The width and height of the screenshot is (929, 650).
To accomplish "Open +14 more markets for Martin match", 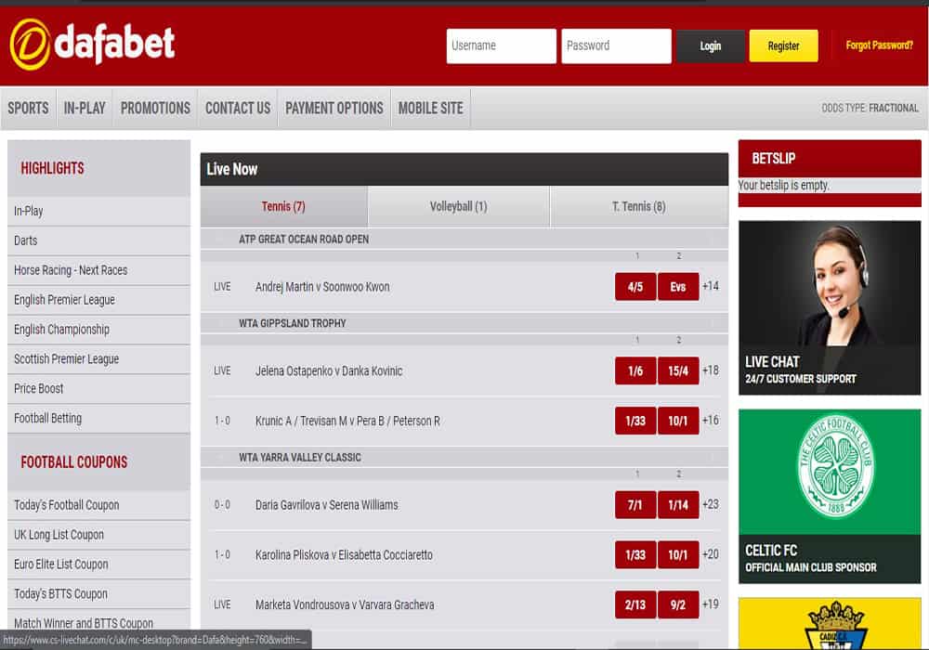I will 711,286.
